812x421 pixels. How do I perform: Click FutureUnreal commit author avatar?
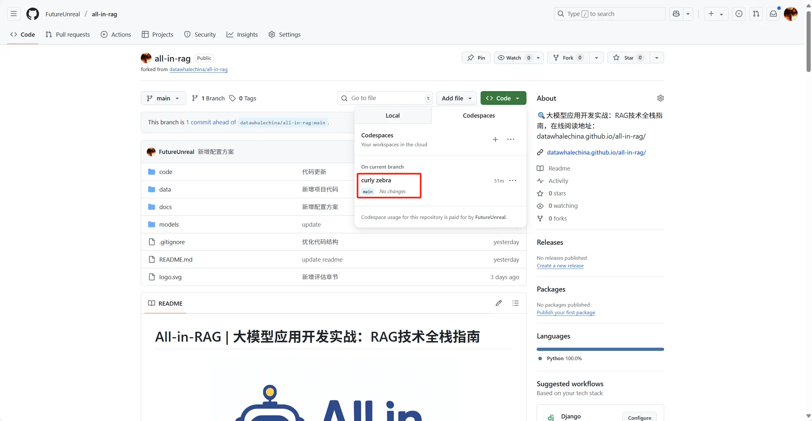[151, 152]
